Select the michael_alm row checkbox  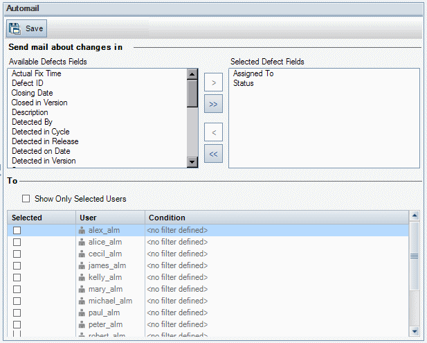(x=17, y=301)
